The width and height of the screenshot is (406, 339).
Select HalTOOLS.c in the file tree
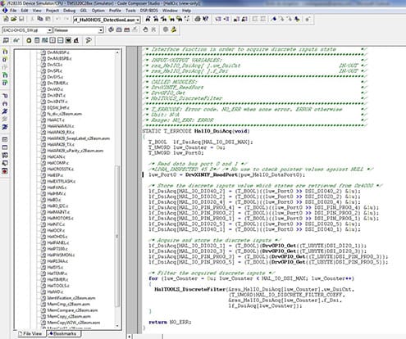[x=58, y=286]
